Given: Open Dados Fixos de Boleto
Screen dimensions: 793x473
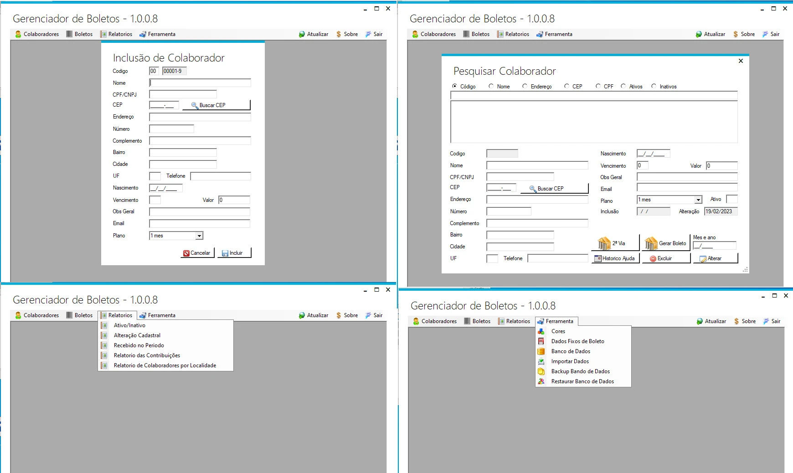Looking at the screenshot, I should [x=577, y=341].
